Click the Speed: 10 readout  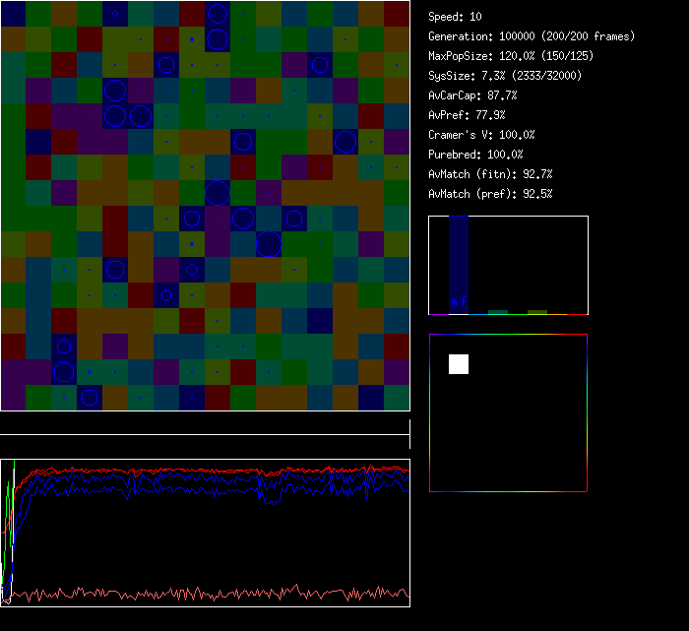[x=456, y=17]
